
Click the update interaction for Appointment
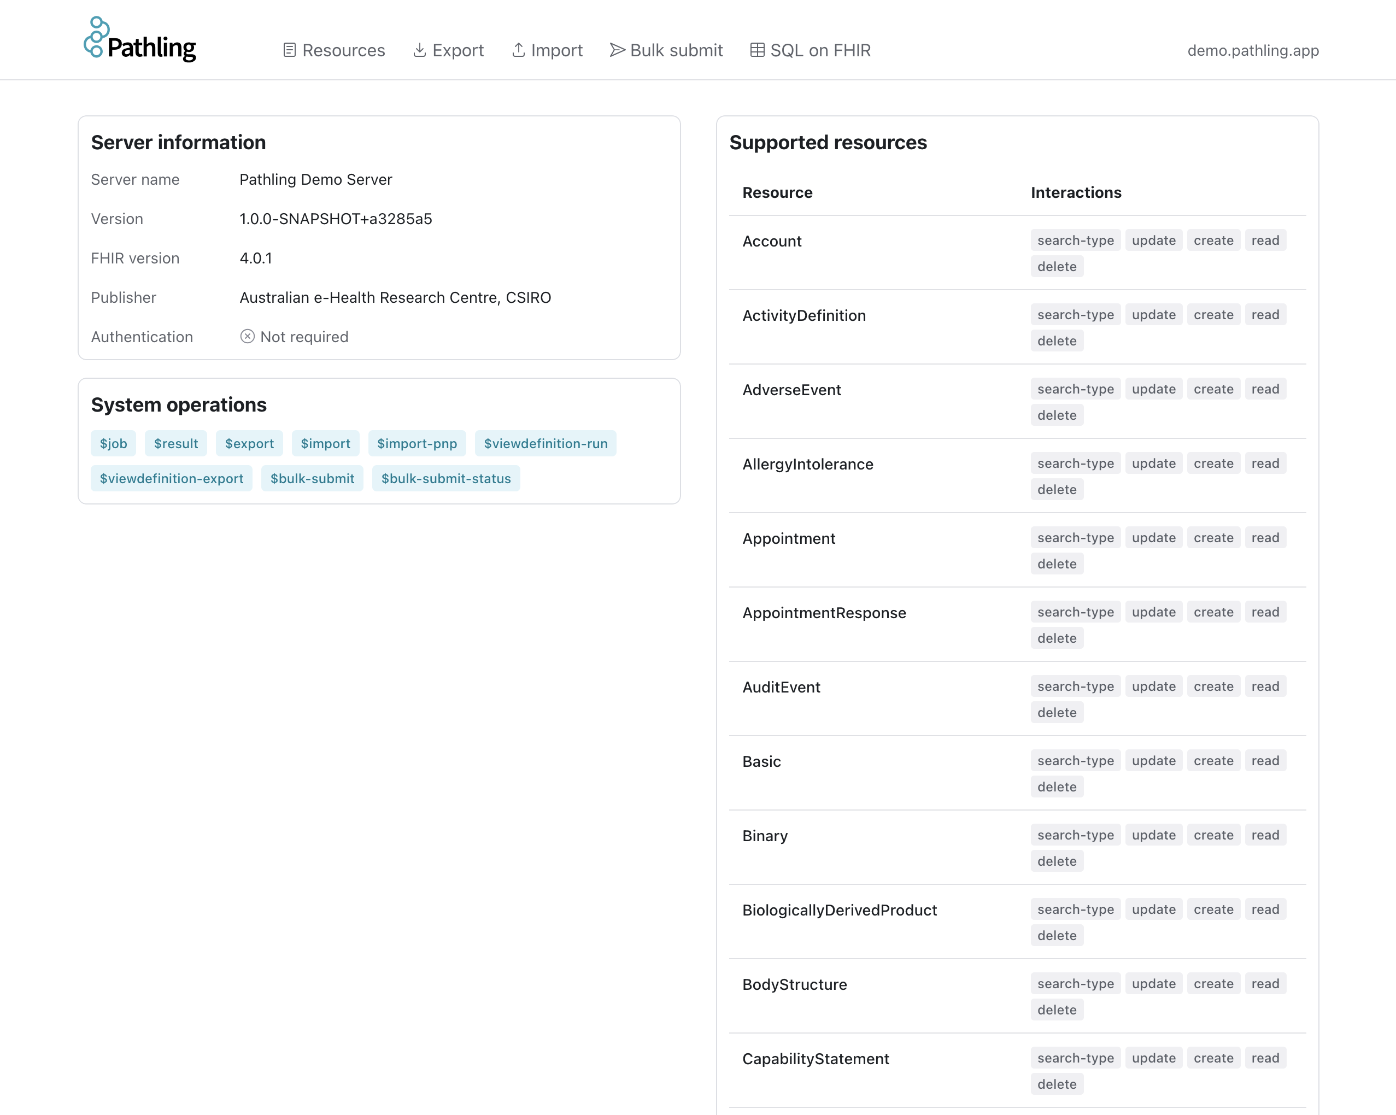[1153, 537]
